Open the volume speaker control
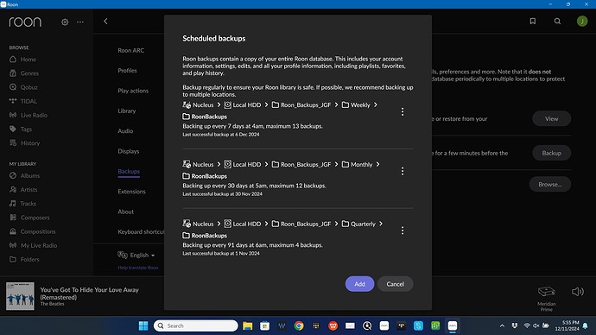 point(577,292)
